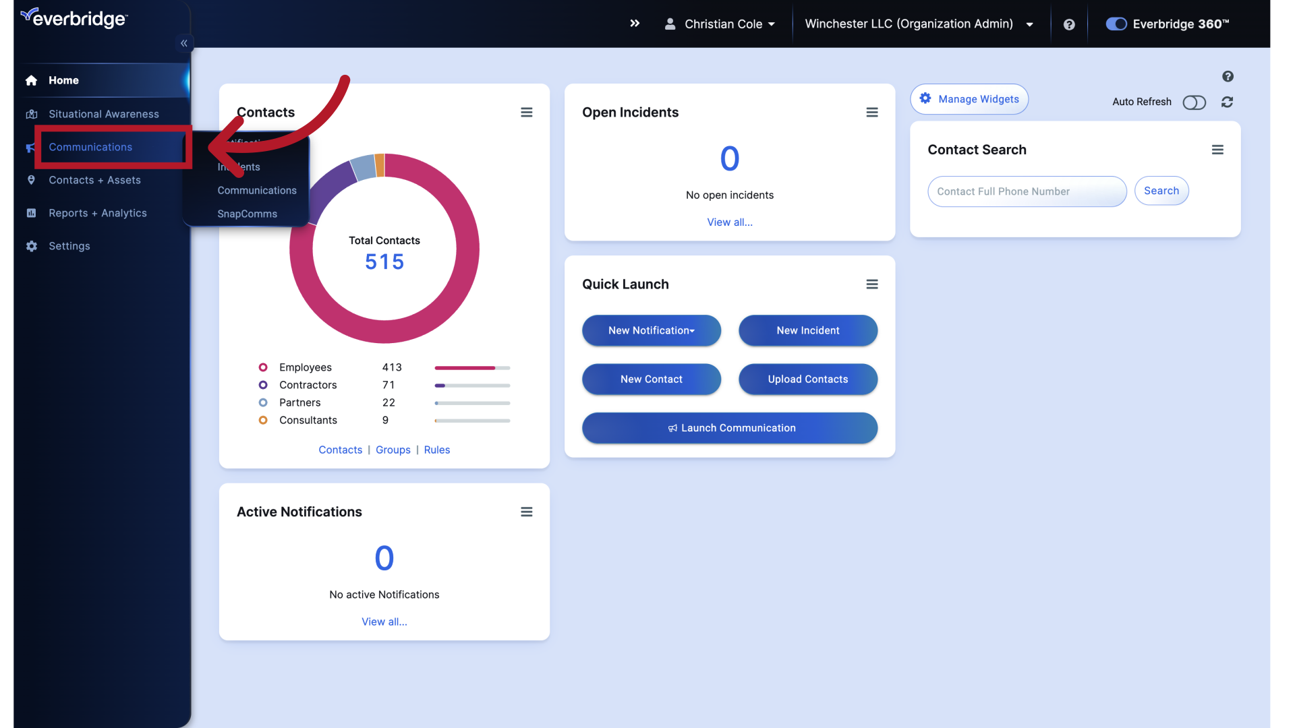This screenshot has height=728, width=1295.
Task: Open the Contact Search widget menu
Action: [1217, 150]
